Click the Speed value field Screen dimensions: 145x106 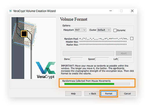pyautogui.click(x=102, y=59)
